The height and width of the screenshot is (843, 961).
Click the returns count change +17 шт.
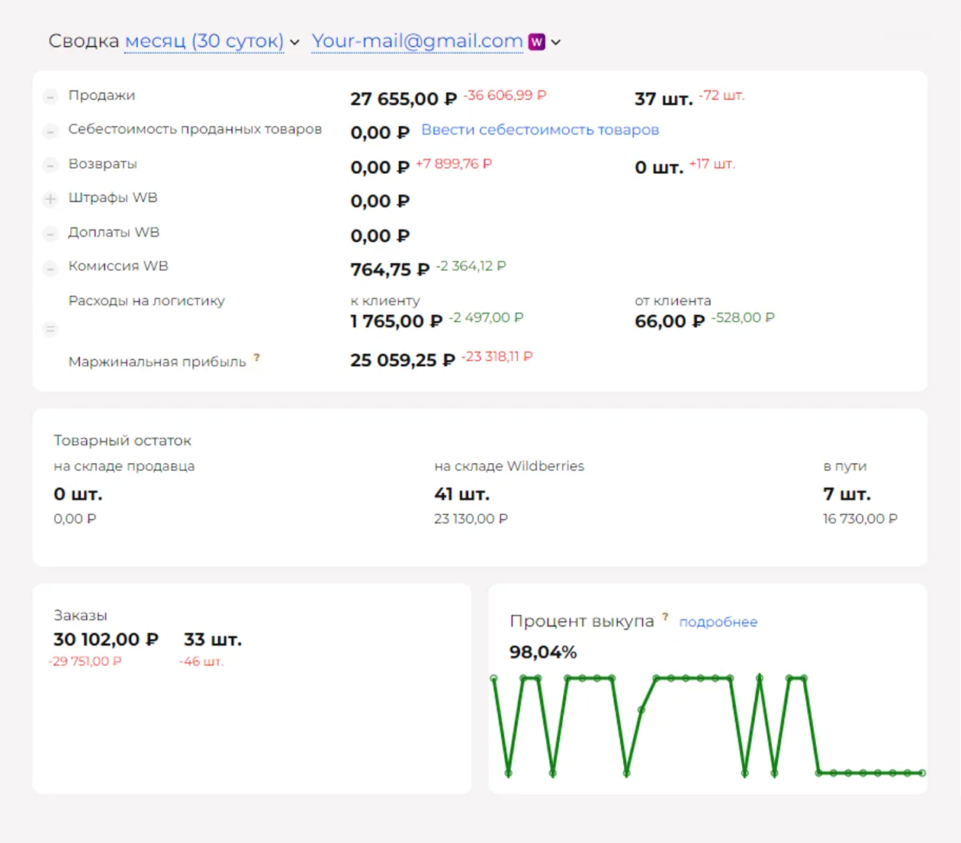(x=712, y=164)
